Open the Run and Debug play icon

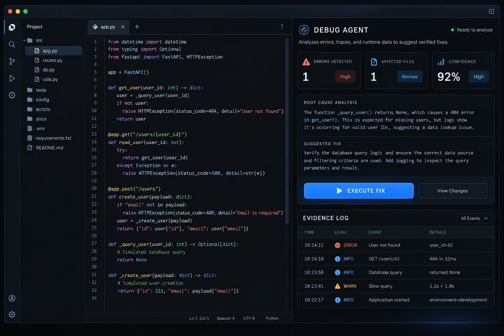tap(12, 78)
